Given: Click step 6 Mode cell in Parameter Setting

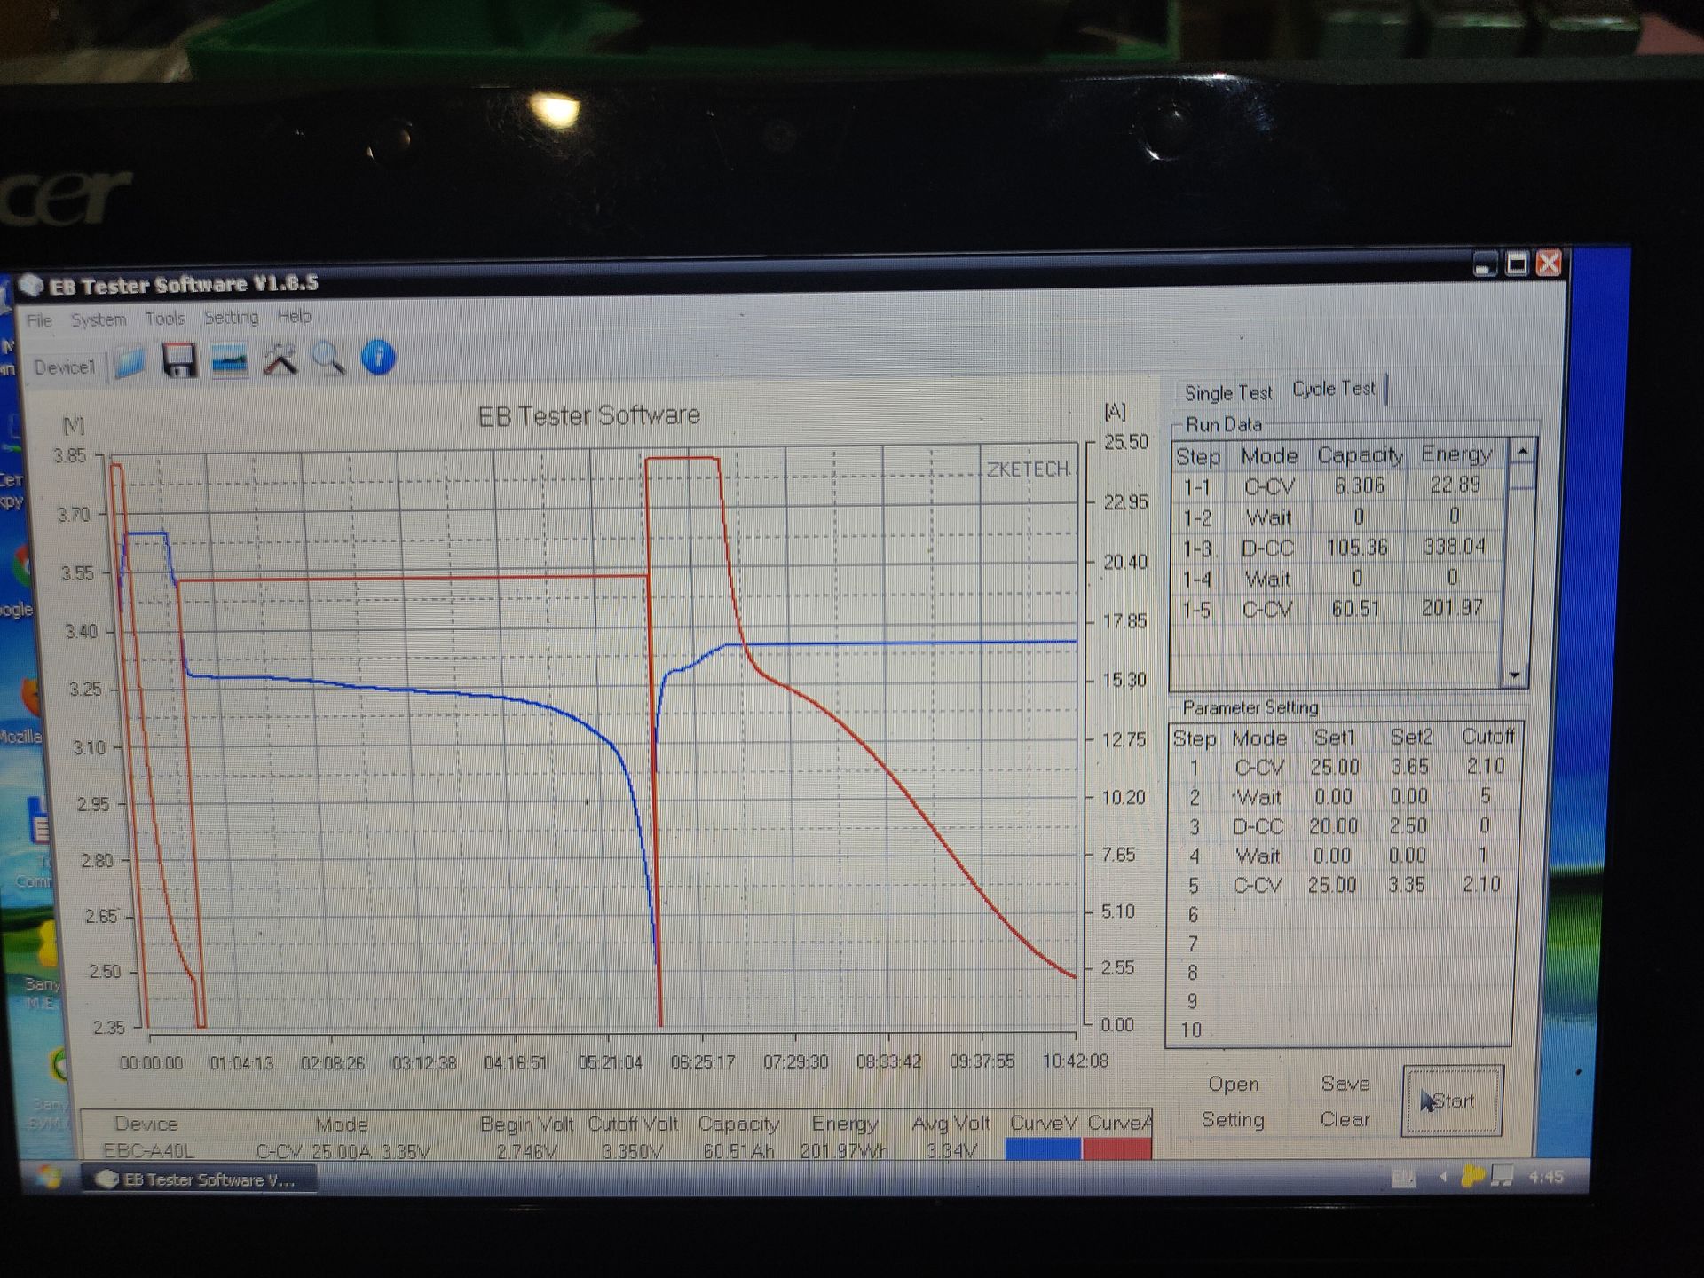Looking at the screenshot, I should click(x=1258, y=914).
